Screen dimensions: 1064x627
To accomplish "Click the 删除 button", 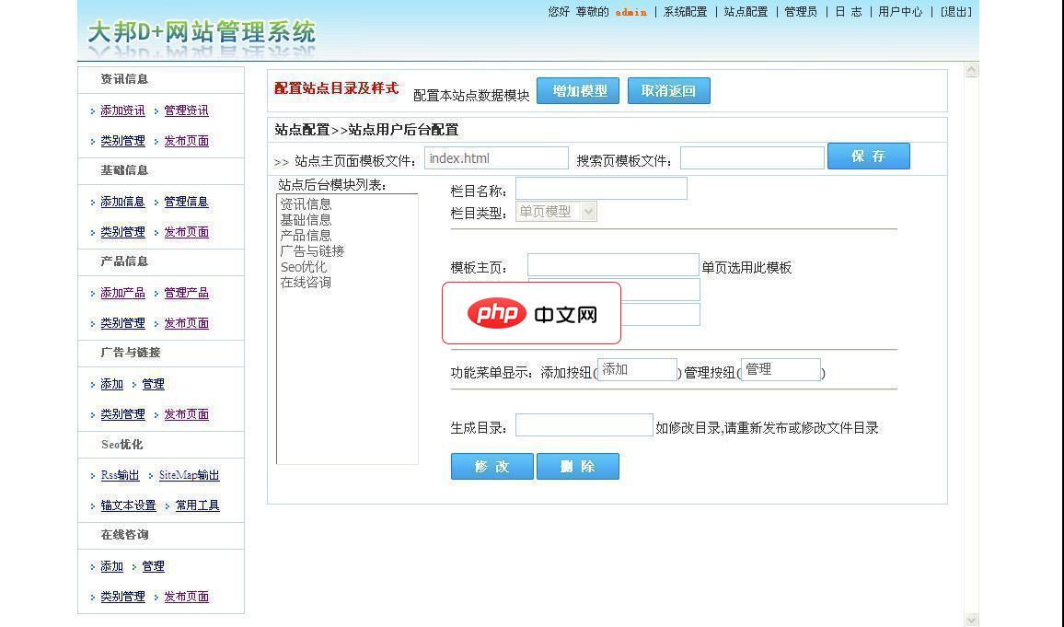I will pos(578,467).
